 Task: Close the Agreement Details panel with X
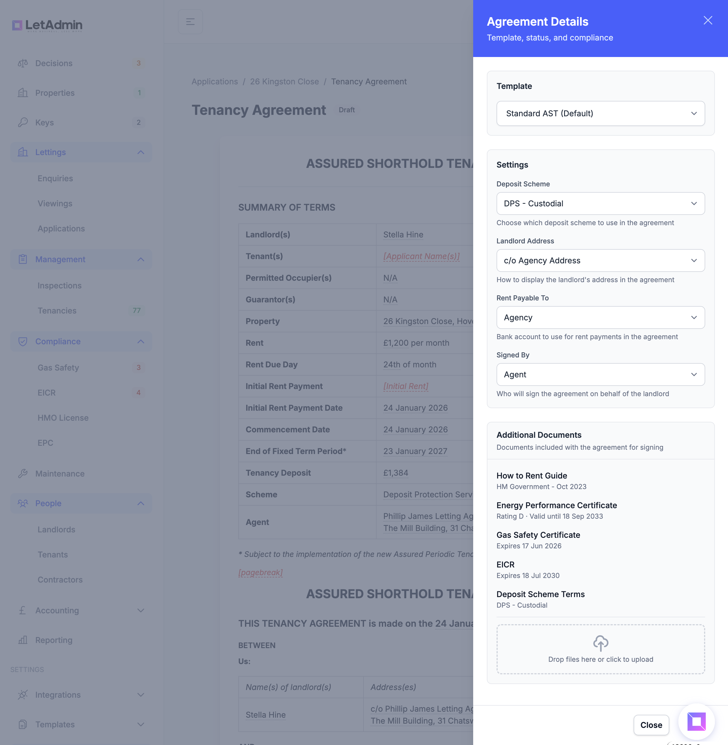(708, 20)
